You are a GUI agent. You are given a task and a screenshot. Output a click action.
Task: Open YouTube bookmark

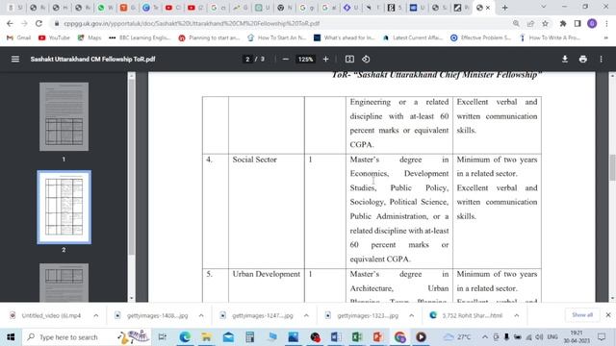point(54,37)
